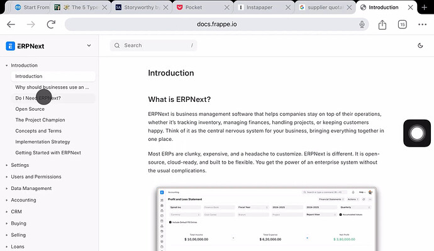
Task: Click the Profit and Loss Statement screenshot
Action: click(x=266, y=219)
